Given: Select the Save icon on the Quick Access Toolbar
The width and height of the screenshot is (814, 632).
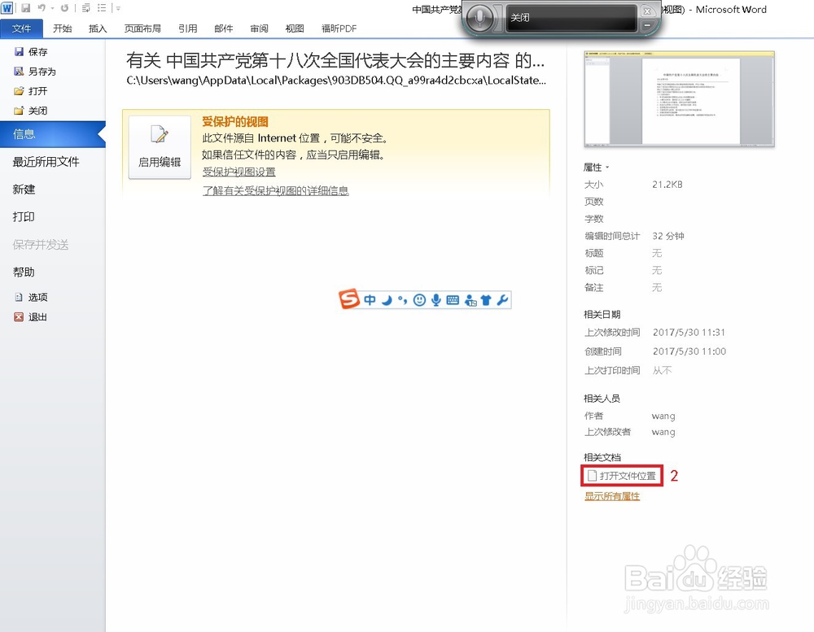Looking at the screenshot, I should (x=26, y=7).
